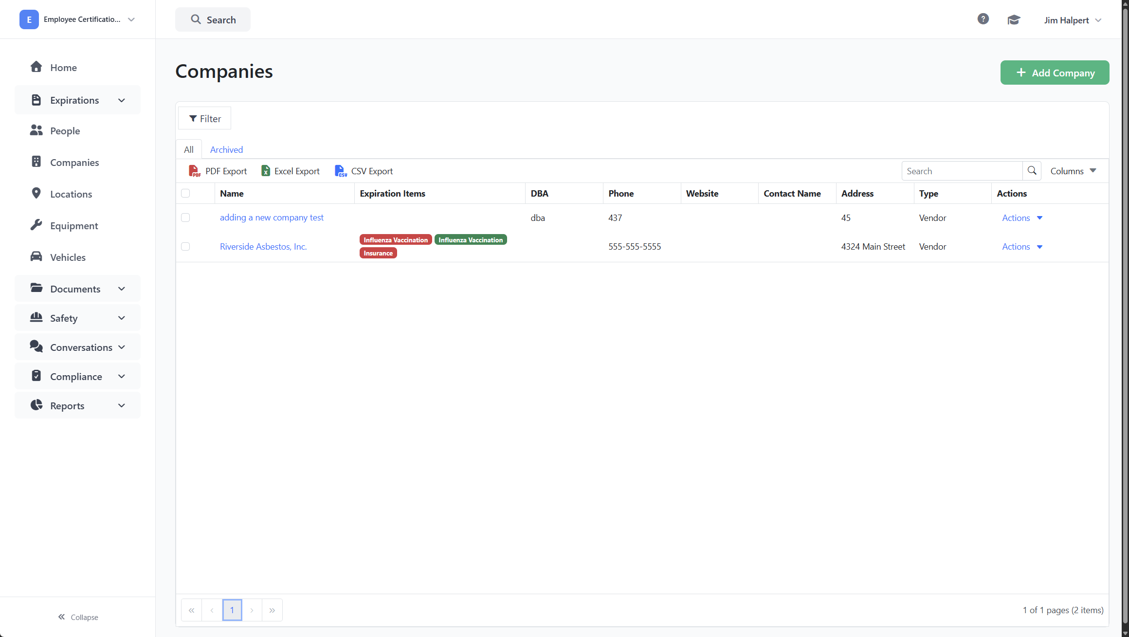Click the help question mark icon

pos(983,19)
